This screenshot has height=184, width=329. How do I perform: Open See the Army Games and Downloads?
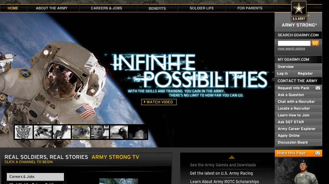[x=223, y=165]
